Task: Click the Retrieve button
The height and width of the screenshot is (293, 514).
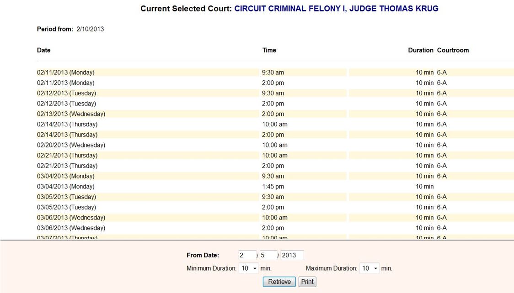Action: click(x=279, y=282)
